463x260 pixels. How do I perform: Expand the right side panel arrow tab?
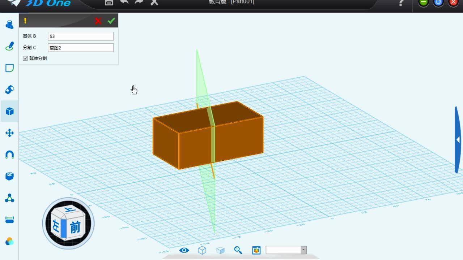458,140
